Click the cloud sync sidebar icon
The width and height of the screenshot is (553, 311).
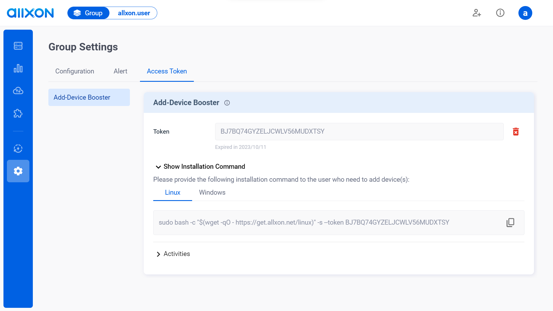(18, 91)
